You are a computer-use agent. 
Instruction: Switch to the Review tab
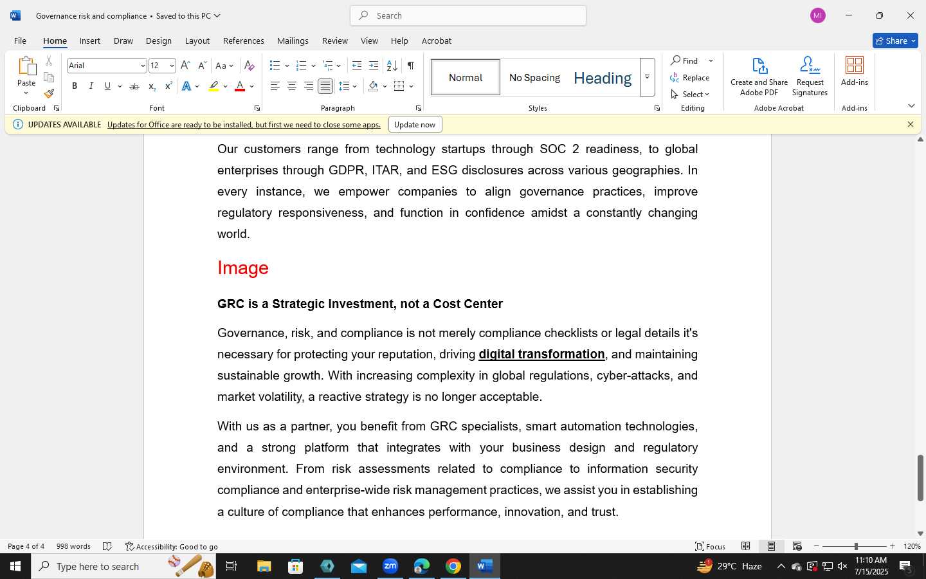point(334,41)
